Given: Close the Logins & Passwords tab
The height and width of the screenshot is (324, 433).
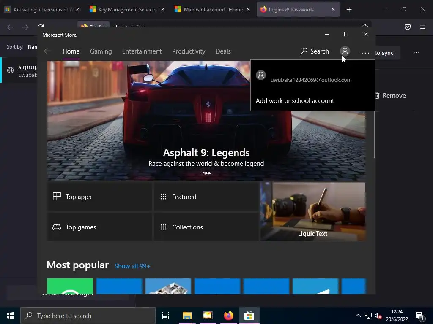Looking at the screenshot, I should click(x=333, y=10).
